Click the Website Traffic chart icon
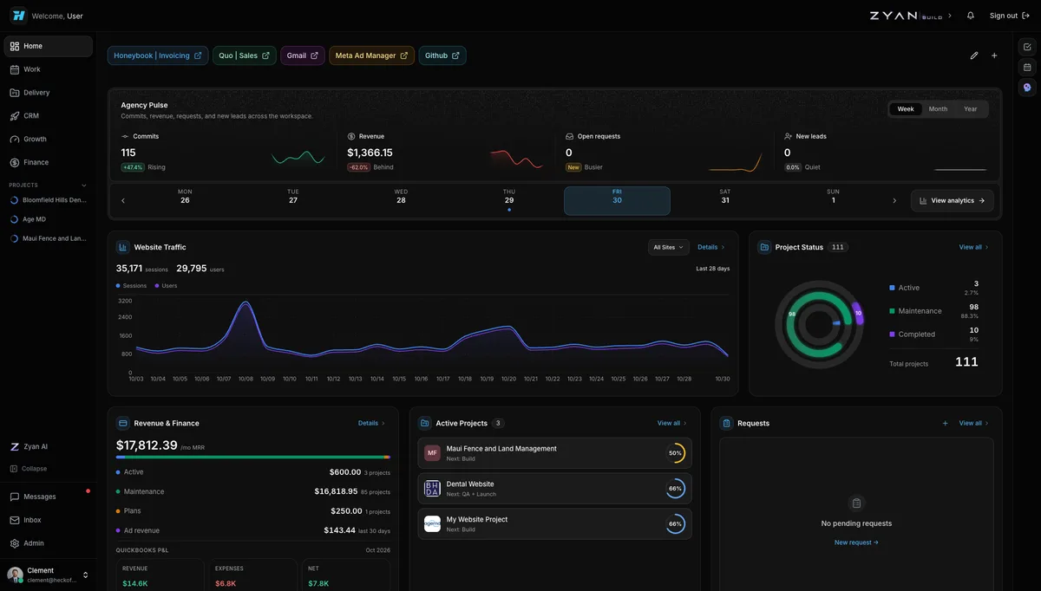 pyautogui.click(x=122, y=247)
